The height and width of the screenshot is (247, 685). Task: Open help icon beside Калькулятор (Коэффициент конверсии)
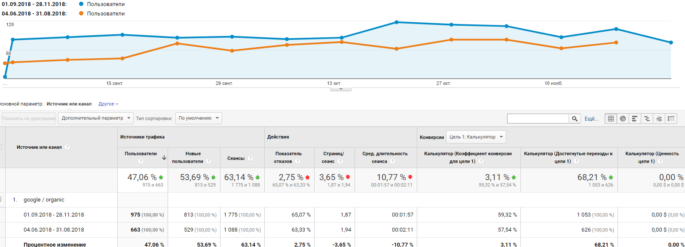[x=481, y=161]
